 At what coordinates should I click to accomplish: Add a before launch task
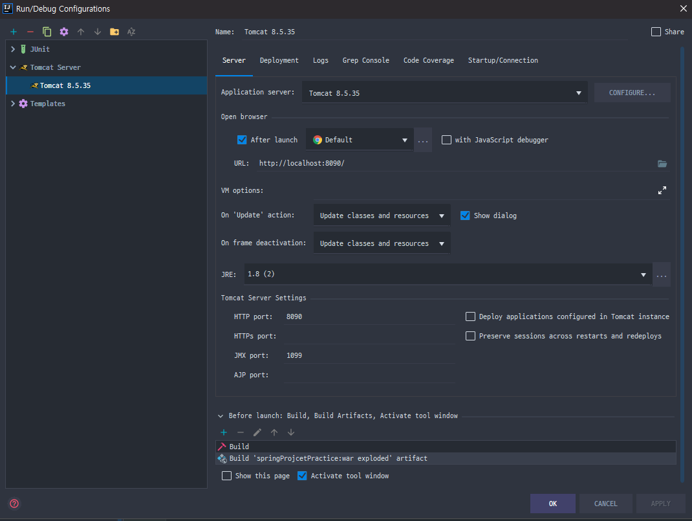pyautogui.click(x=224, y=432)
